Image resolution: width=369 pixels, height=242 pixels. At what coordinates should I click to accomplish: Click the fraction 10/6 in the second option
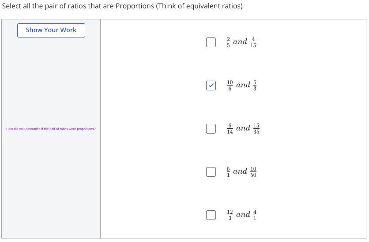pos(230,85)
